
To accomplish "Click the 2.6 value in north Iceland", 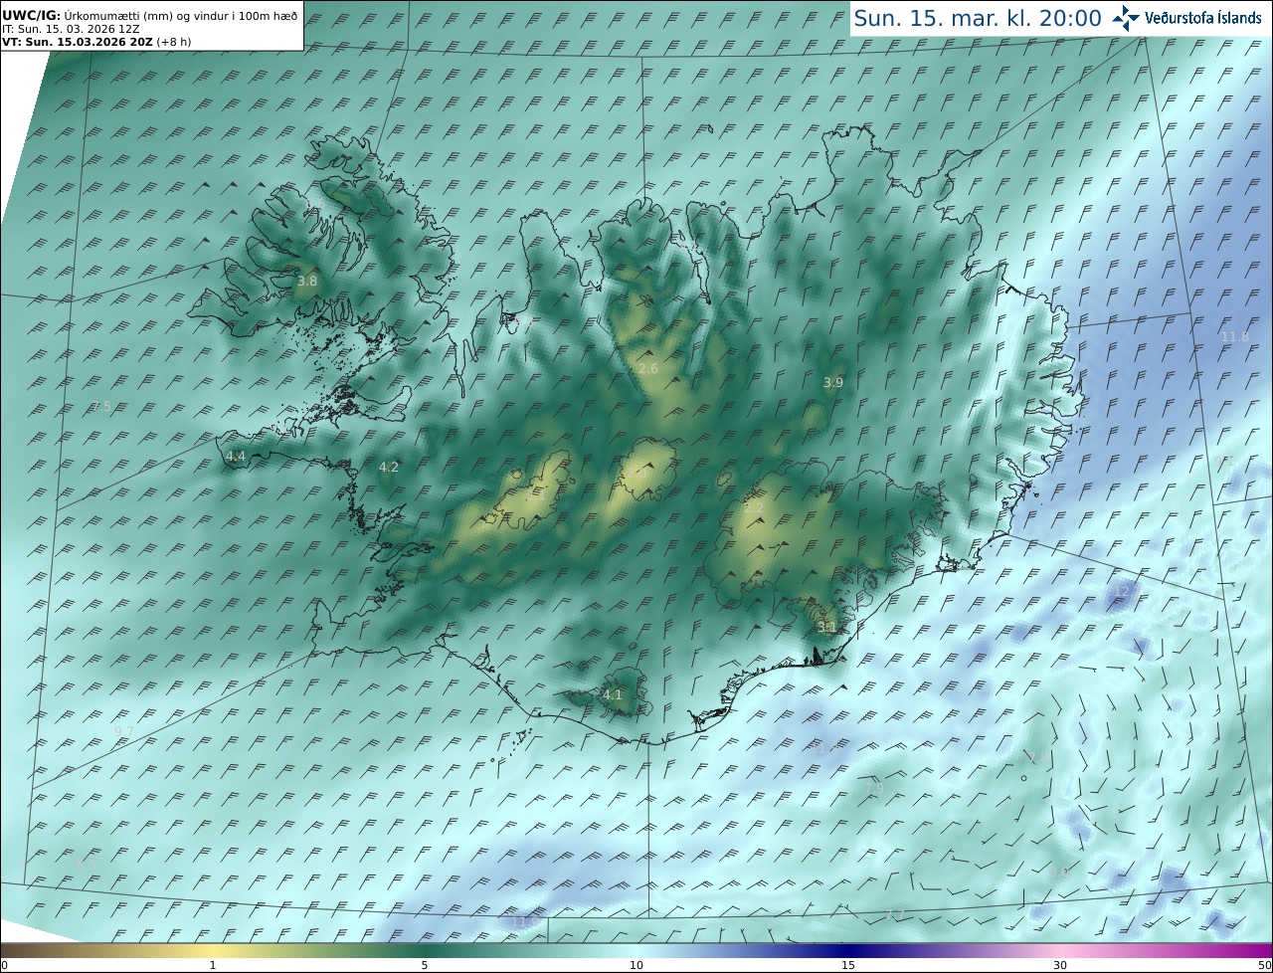I will coord(648,369).
